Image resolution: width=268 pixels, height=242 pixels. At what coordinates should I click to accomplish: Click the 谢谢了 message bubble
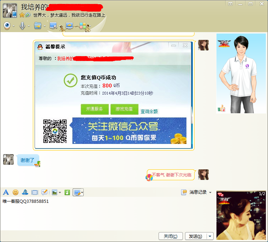click(x=28, y=160)
